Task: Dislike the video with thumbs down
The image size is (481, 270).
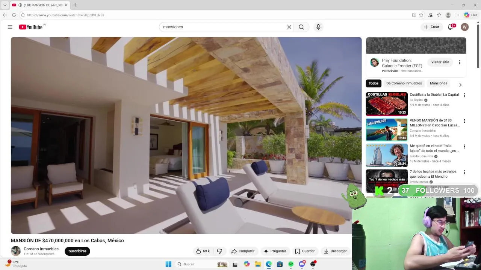Action: [219, 251]
